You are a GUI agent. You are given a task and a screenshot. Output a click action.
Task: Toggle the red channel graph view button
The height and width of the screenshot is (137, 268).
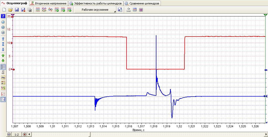click(x=3, y=94)
